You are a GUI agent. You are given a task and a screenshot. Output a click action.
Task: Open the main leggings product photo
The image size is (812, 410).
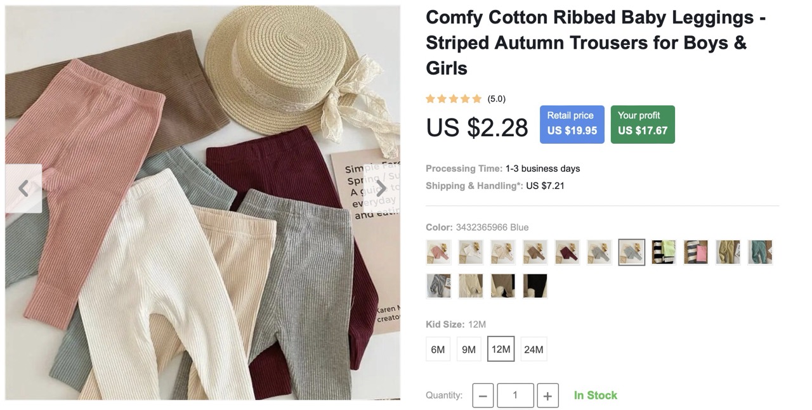point(203,203)
